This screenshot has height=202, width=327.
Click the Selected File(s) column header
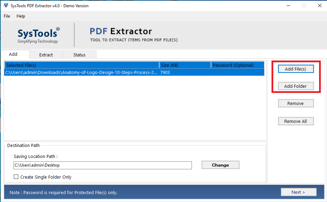pyautogui.click(x=82, y=65)
